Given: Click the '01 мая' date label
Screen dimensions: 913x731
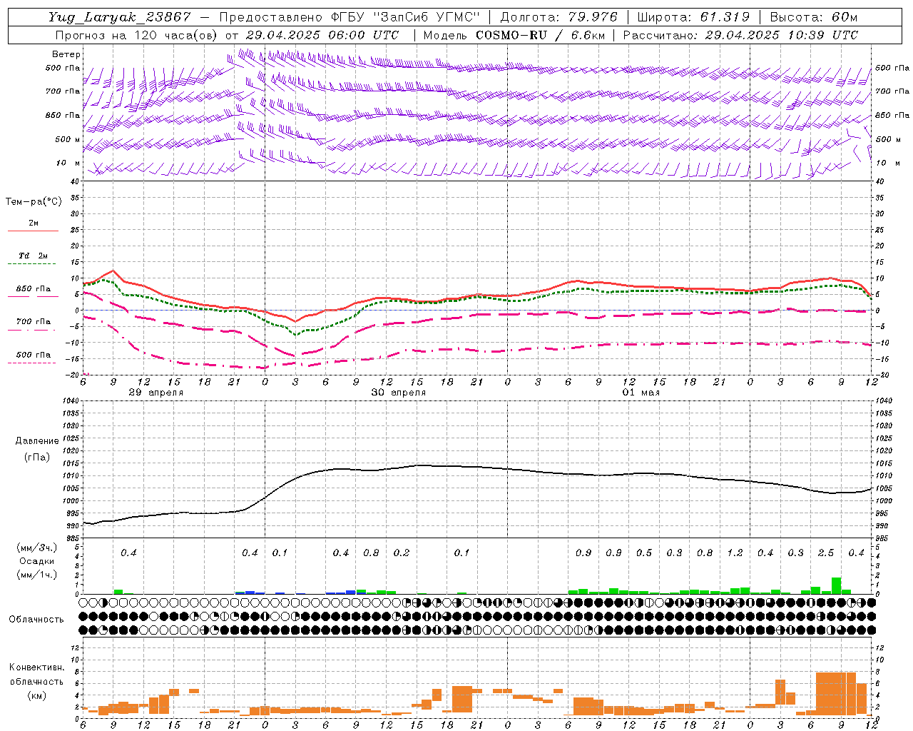Looking at the screenshot, I should (x=641, y=393).
